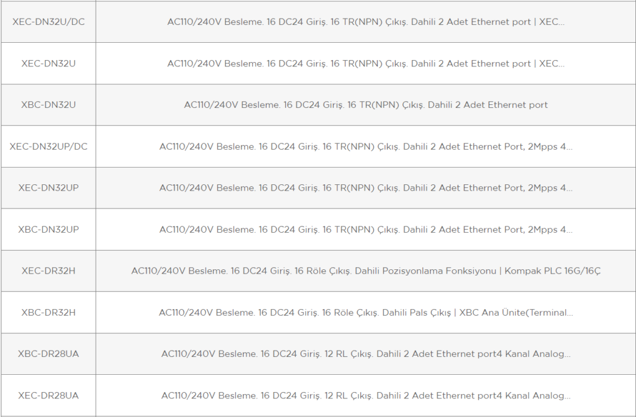636x417 pixels.
Task: Open the XEC-DR28UA model entry
Action: [48, 395]
